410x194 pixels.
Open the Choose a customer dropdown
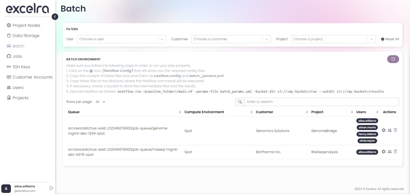click(231, 39)
